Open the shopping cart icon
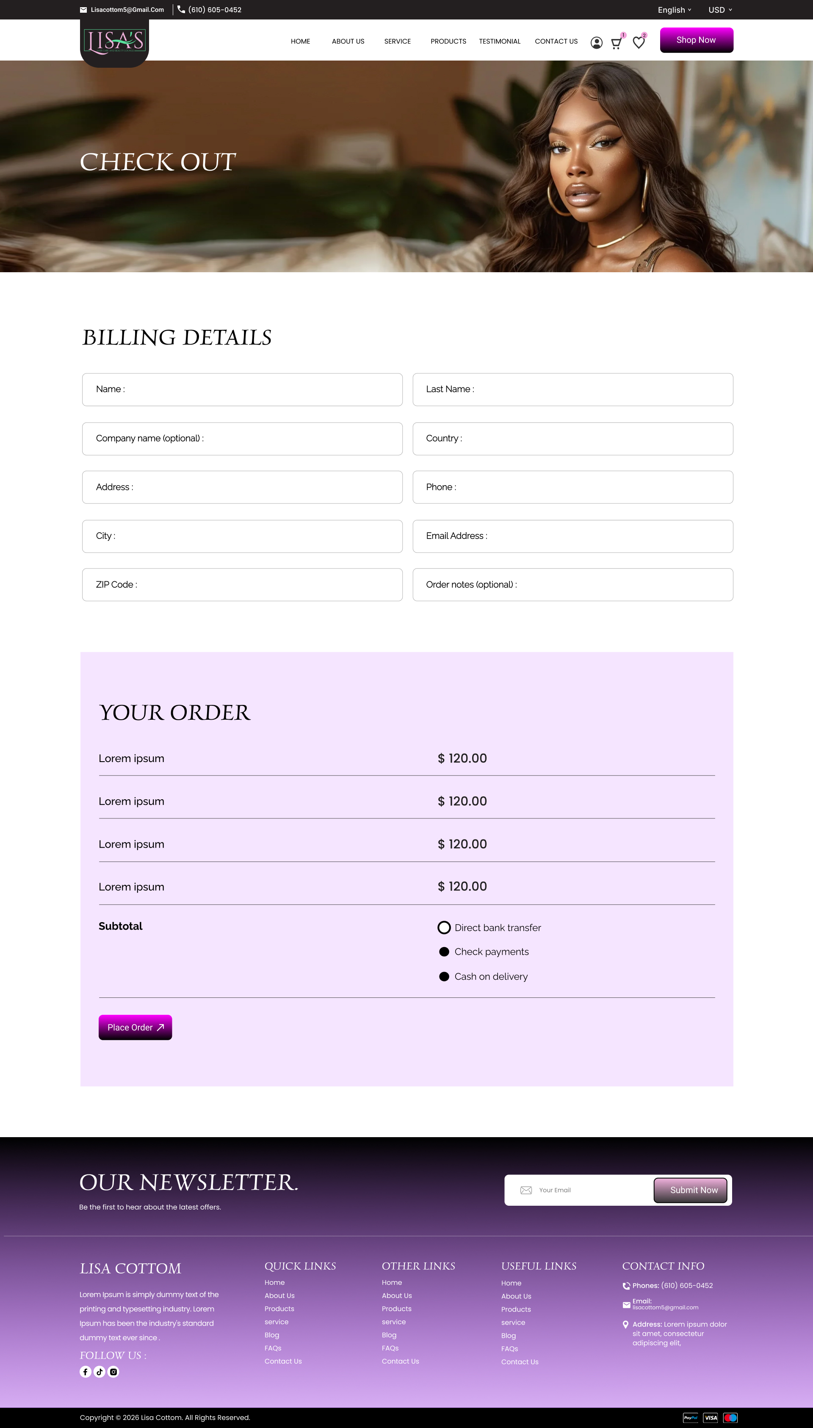This screenshot has width=813, height=1428. click(x=616, y=44)
